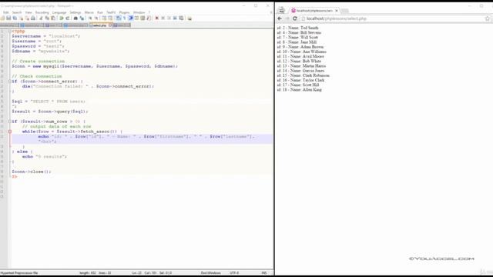Open the Replace toolbar icon
This screenshot has width=493, height=277.
pos(82,18)
